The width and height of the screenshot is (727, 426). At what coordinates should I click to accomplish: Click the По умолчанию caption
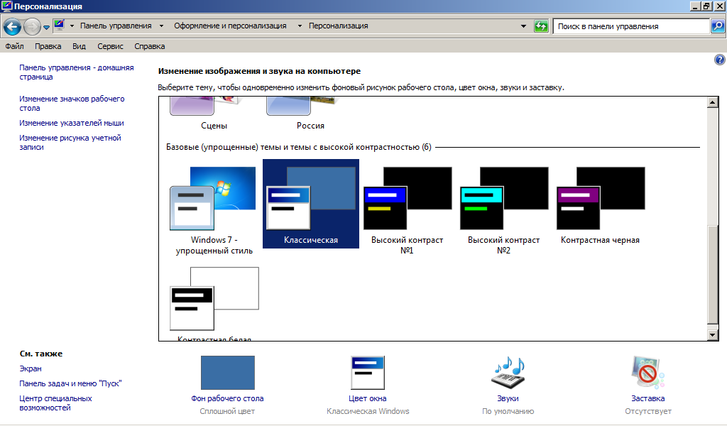[508, 411]
